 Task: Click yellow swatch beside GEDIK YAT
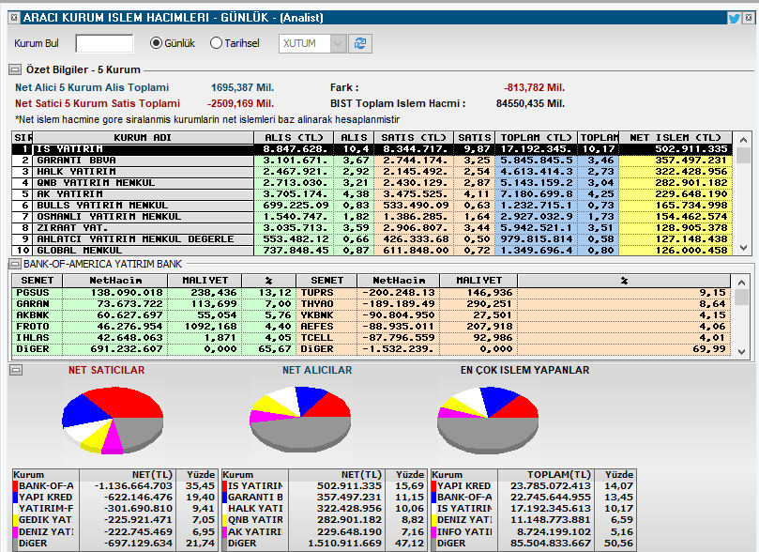pyautogui.click(x=16, y=520)
